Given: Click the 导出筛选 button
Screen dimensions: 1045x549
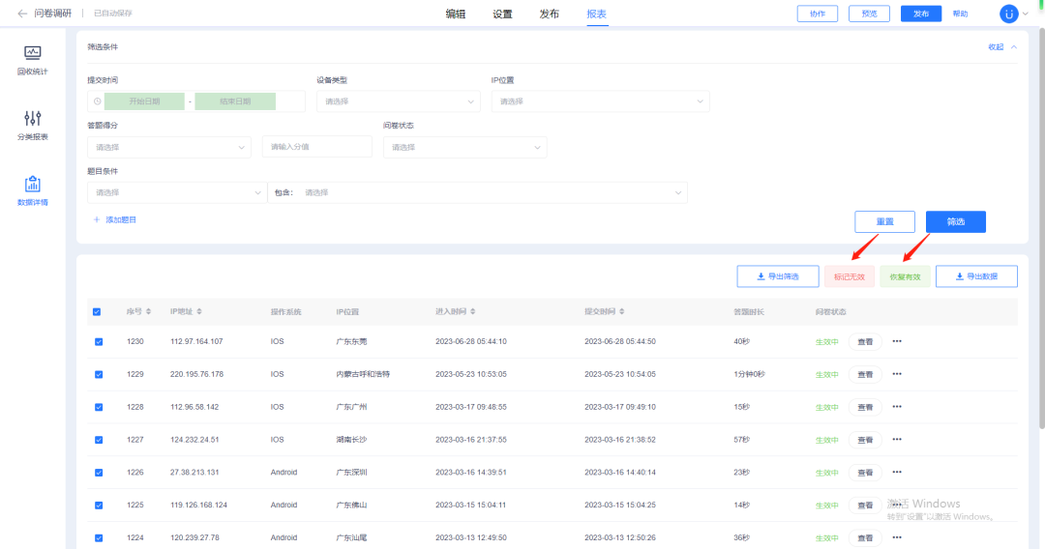Looking at the screenshot, I should (778, 276).
